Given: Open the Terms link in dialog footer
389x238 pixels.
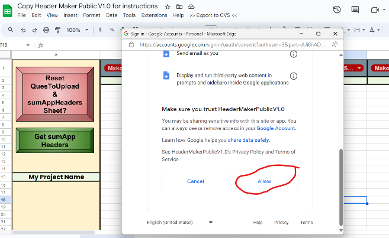Looking at the screenshot, I should (306, 222).
